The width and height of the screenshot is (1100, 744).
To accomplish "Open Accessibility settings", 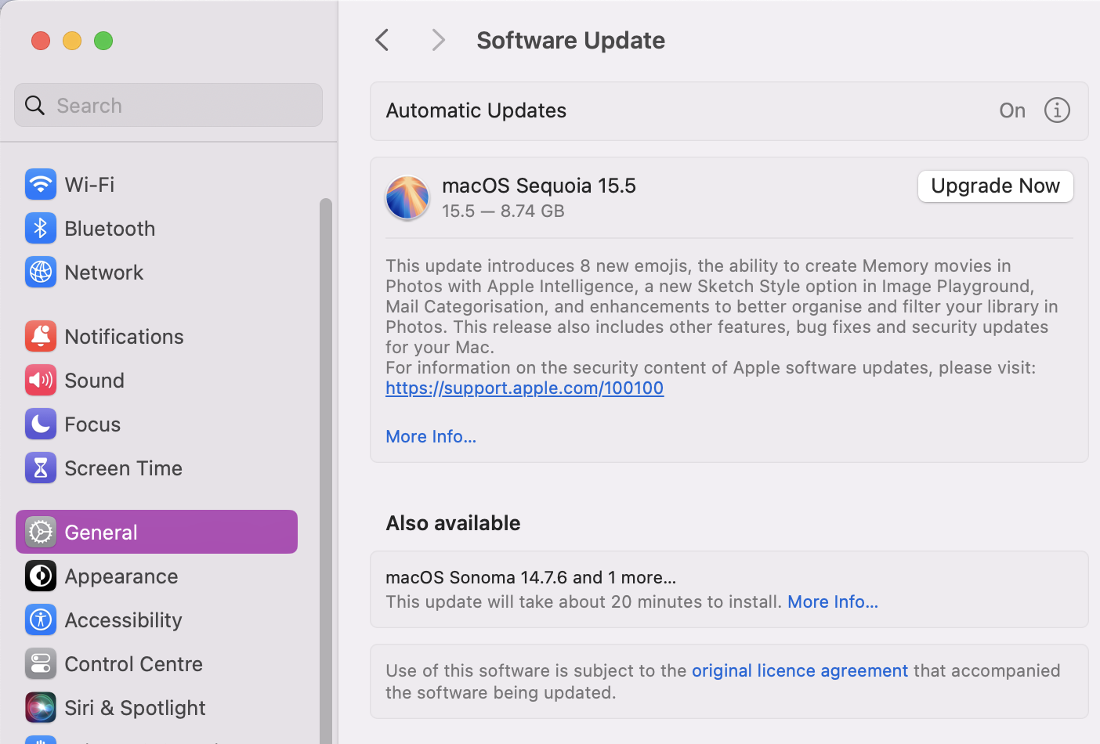I will 122,619.
